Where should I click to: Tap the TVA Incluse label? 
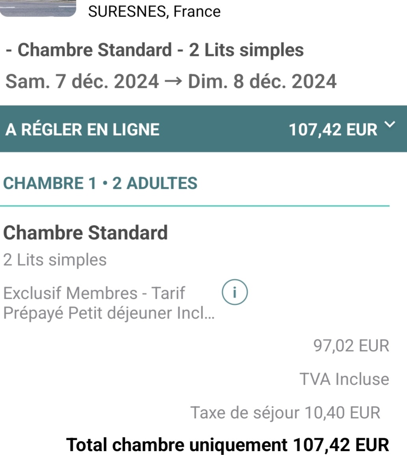tap(344, 379)
